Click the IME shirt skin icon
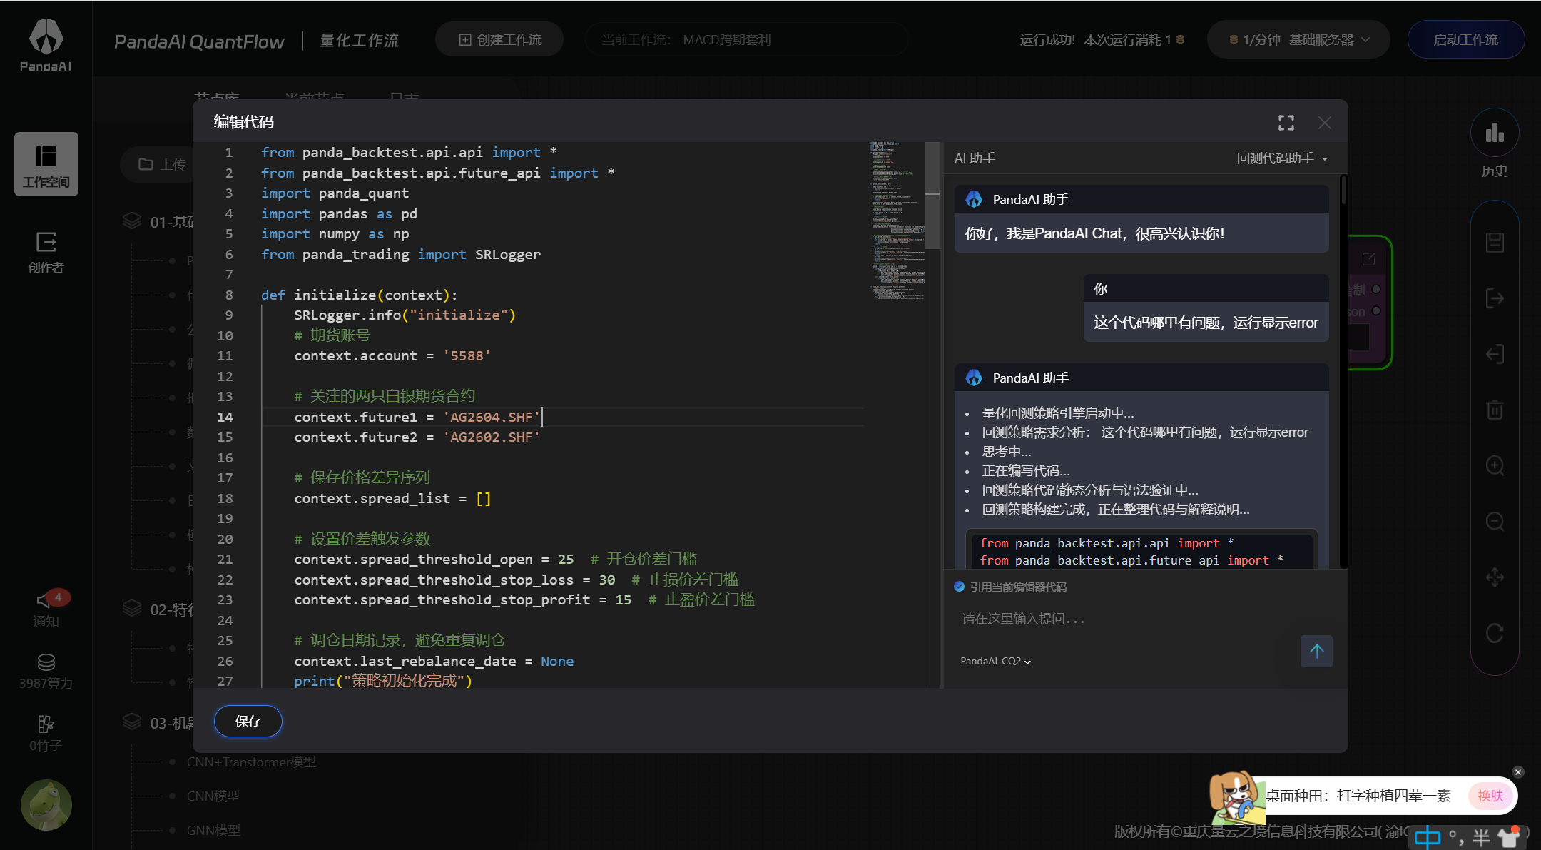The image size is (1541, 850). click(1509, 837)
